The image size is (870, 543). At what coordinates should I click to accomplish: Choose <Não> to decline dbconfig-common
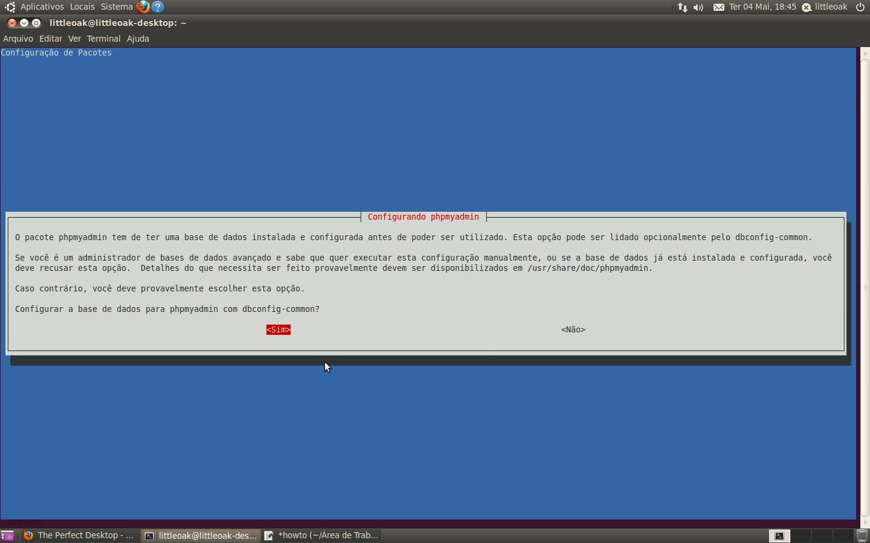[x=573, y=329]
